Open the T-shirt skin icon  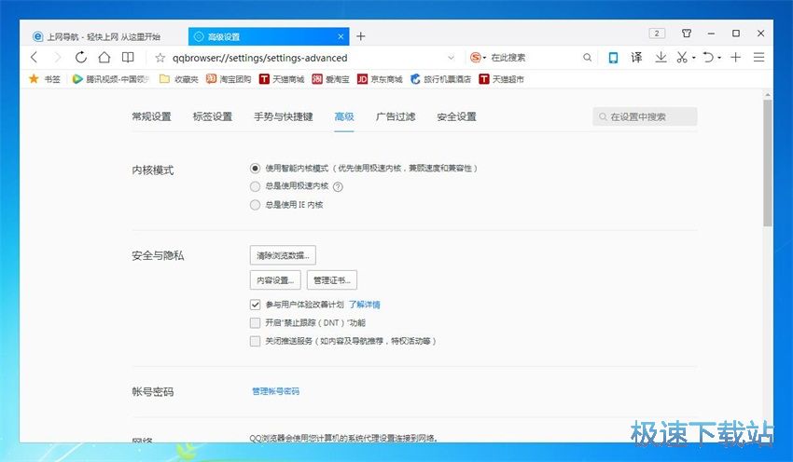(x=687, y=34)
